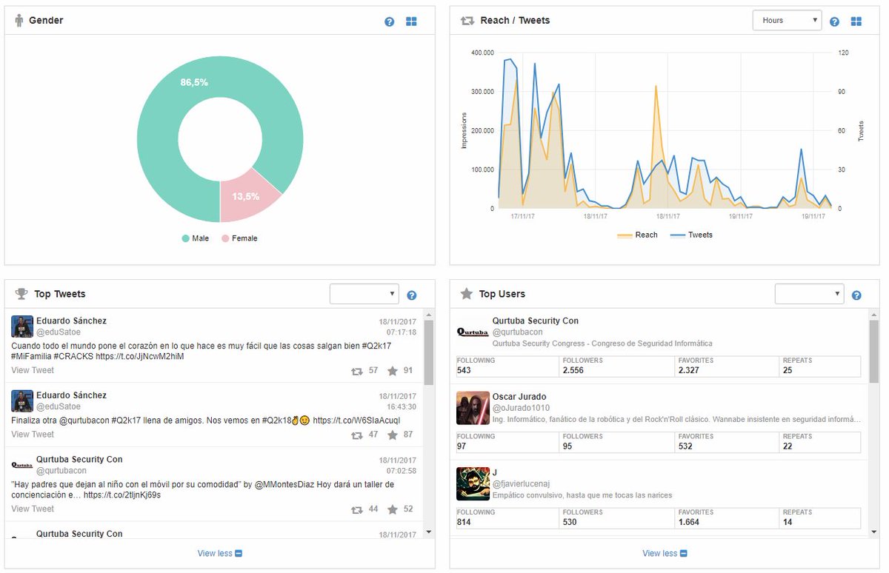Collapse Top Tweets via the minus icon
This screenshot has width=889, height=573.
(239, 554)
